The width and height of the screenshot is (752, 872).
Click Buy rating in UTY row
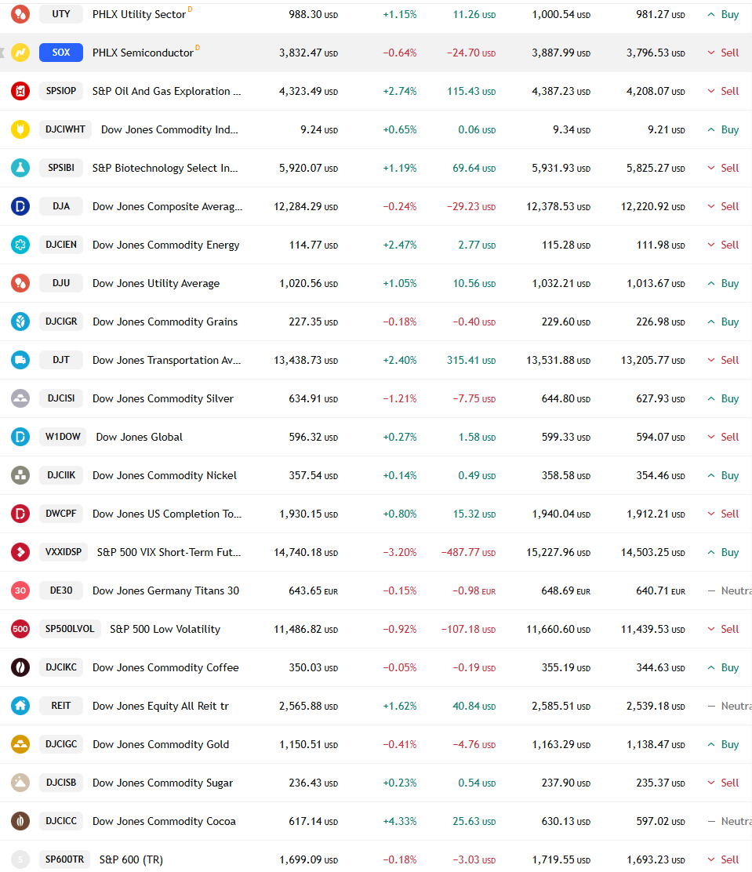click(x=723, y=14)
